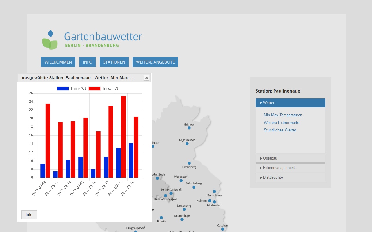Close the Paulinenaue chart dialog

click(x=146, y=78)
